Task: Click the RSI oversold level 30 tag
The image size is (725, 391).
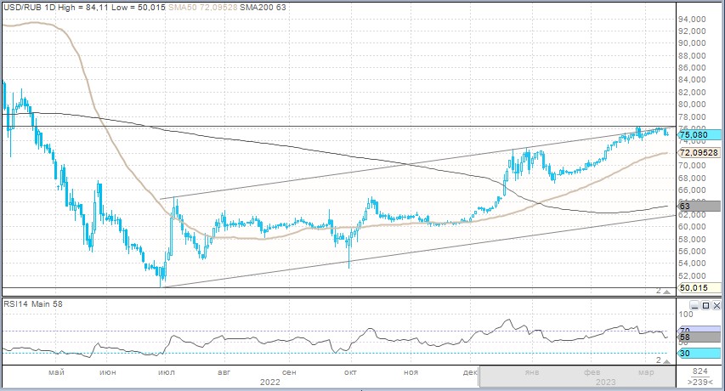Action: (699, 353)
